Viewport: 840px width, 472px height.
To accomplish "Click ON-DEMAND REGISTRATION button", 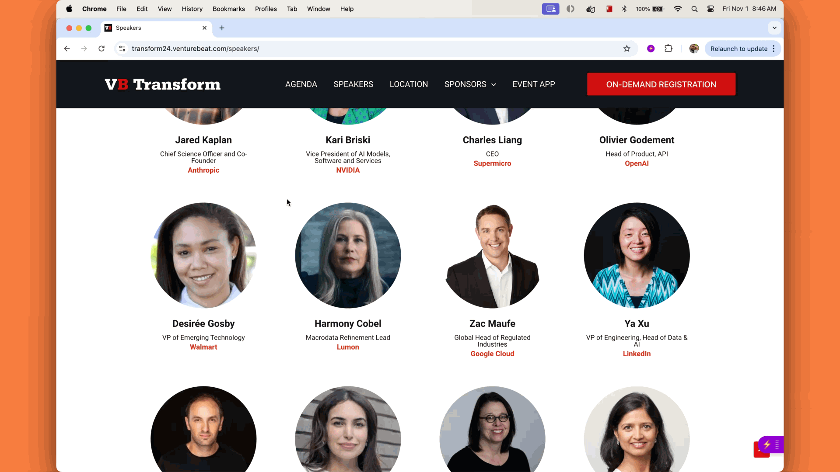I will (x=661, y=84).
